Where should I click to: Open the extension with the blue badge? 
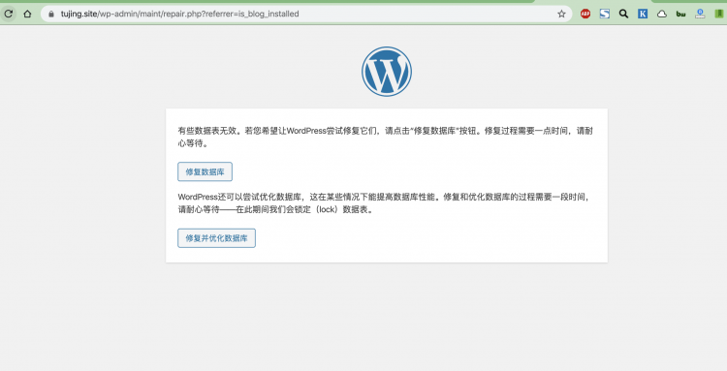pyautogui.click(x=700, y=14)
